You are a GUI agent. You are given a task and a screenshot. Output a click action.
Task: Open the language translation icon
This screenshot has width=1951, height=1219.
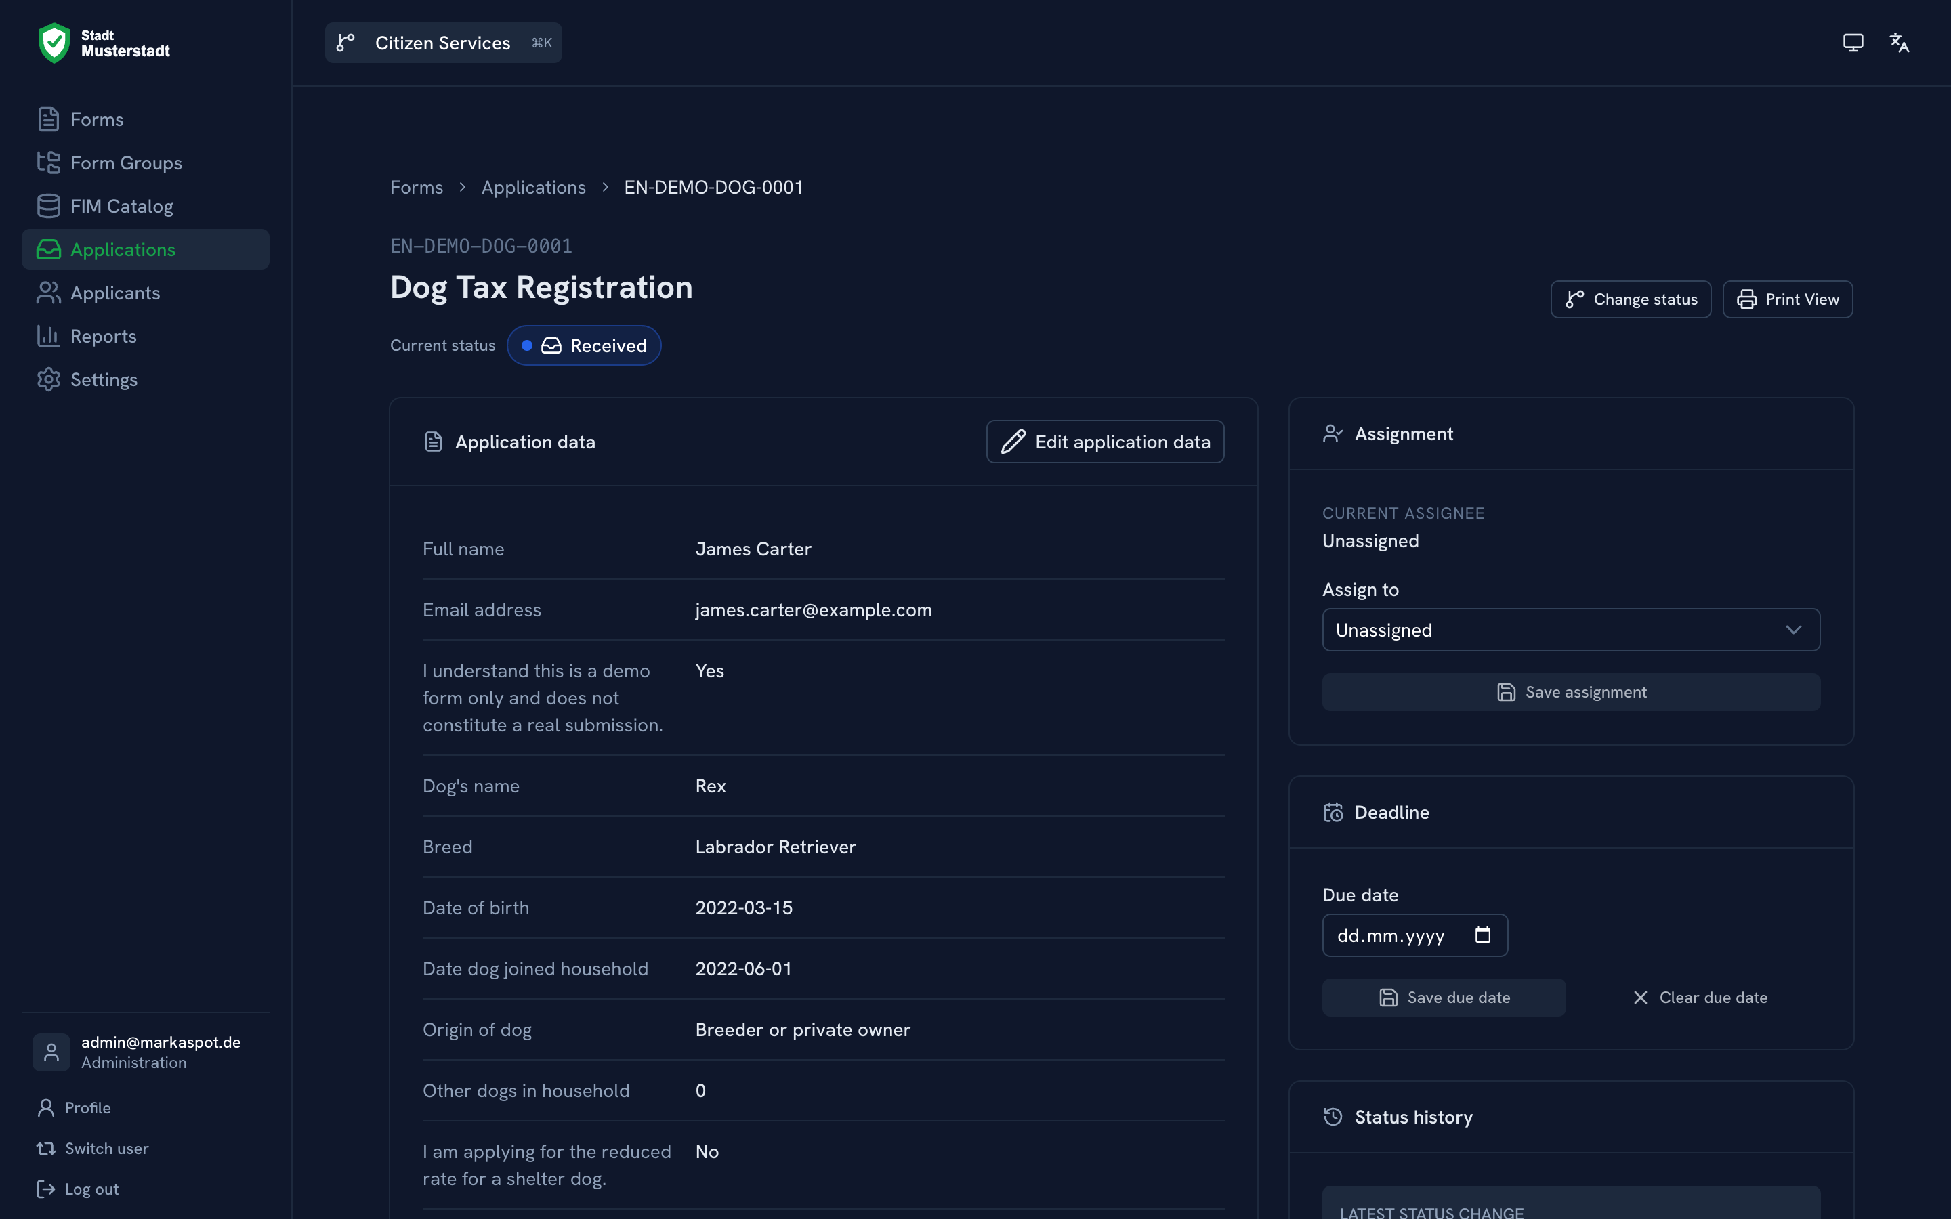(1900, 43)
